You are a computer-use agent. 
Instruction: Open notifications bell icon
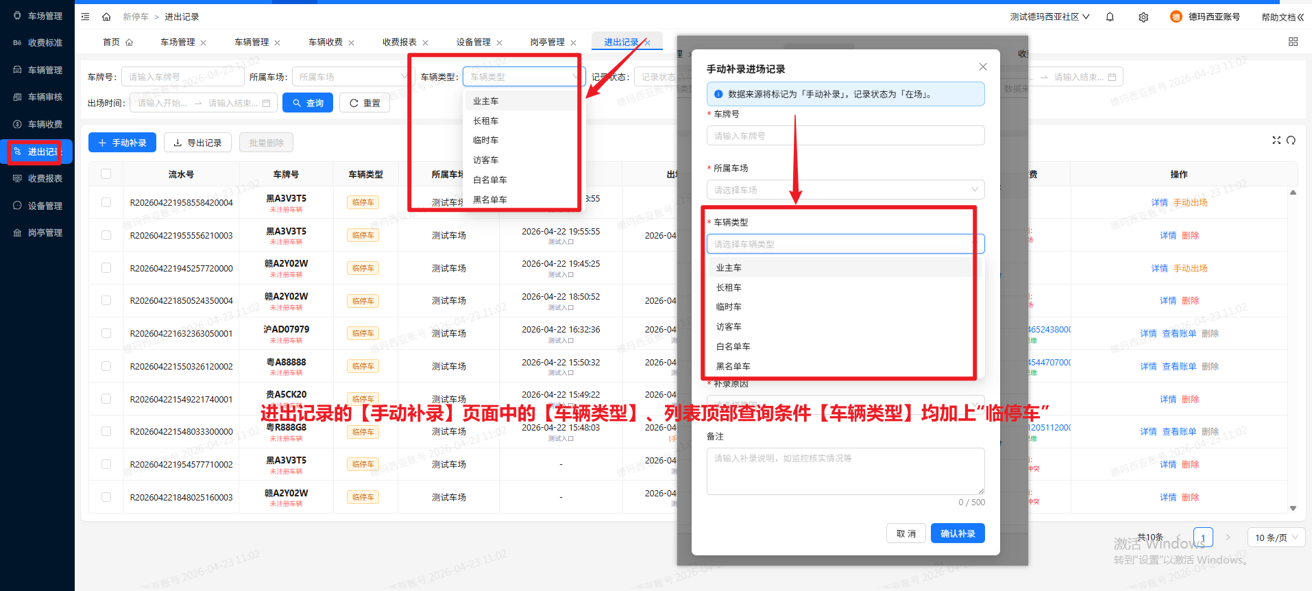[1110, 16]
